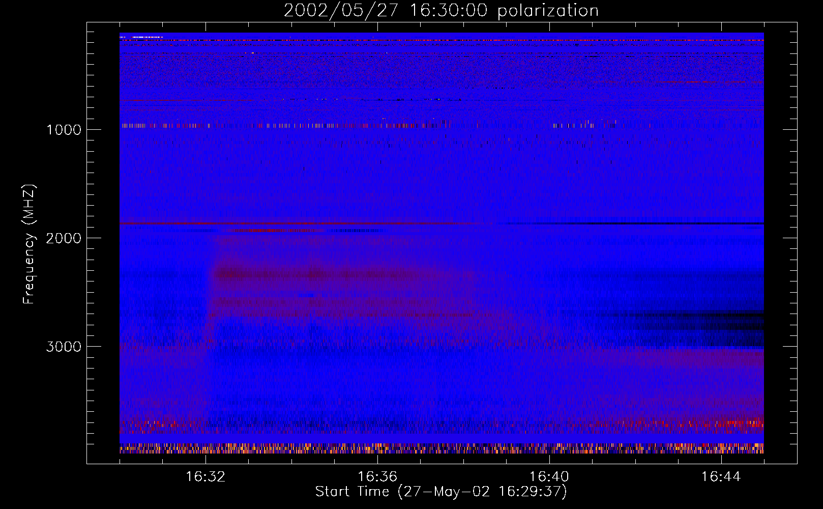This screenshot has height=509, width=823.
Task: Click the plot title '2002/05/27 16:30:00 polarization'
Action: tap(441, 11)
